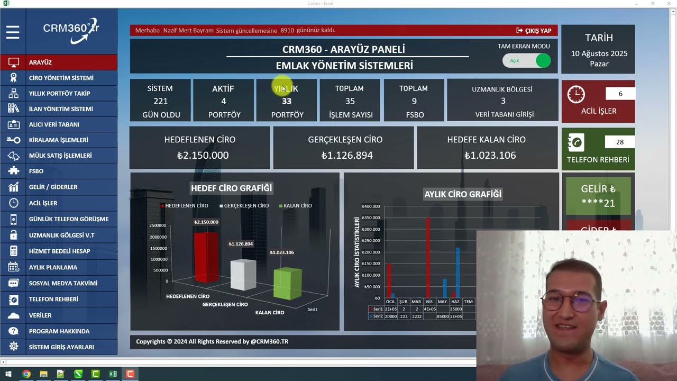Screen dimensions: 677x381
Task: Open the Excel taskbar icon
Action: click(x=113, y=374)
